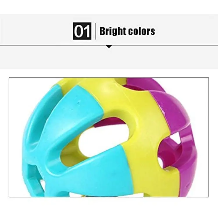Click the ball product image

click(109, 137)
